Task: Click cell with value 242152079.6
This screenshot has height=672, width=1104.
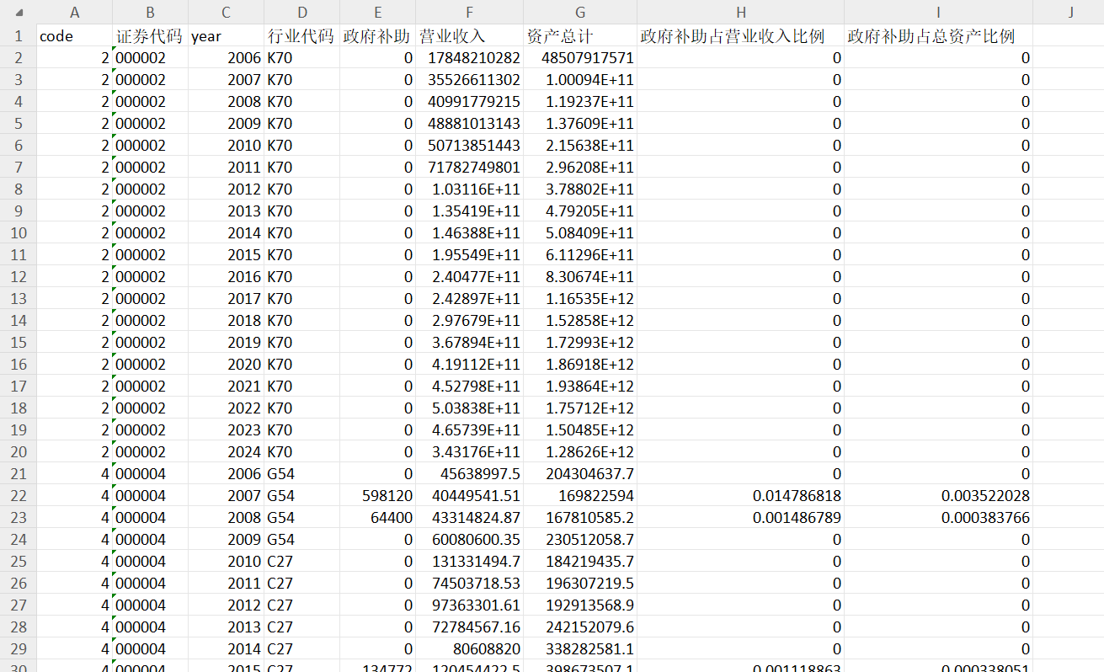Action: (580, 627)
